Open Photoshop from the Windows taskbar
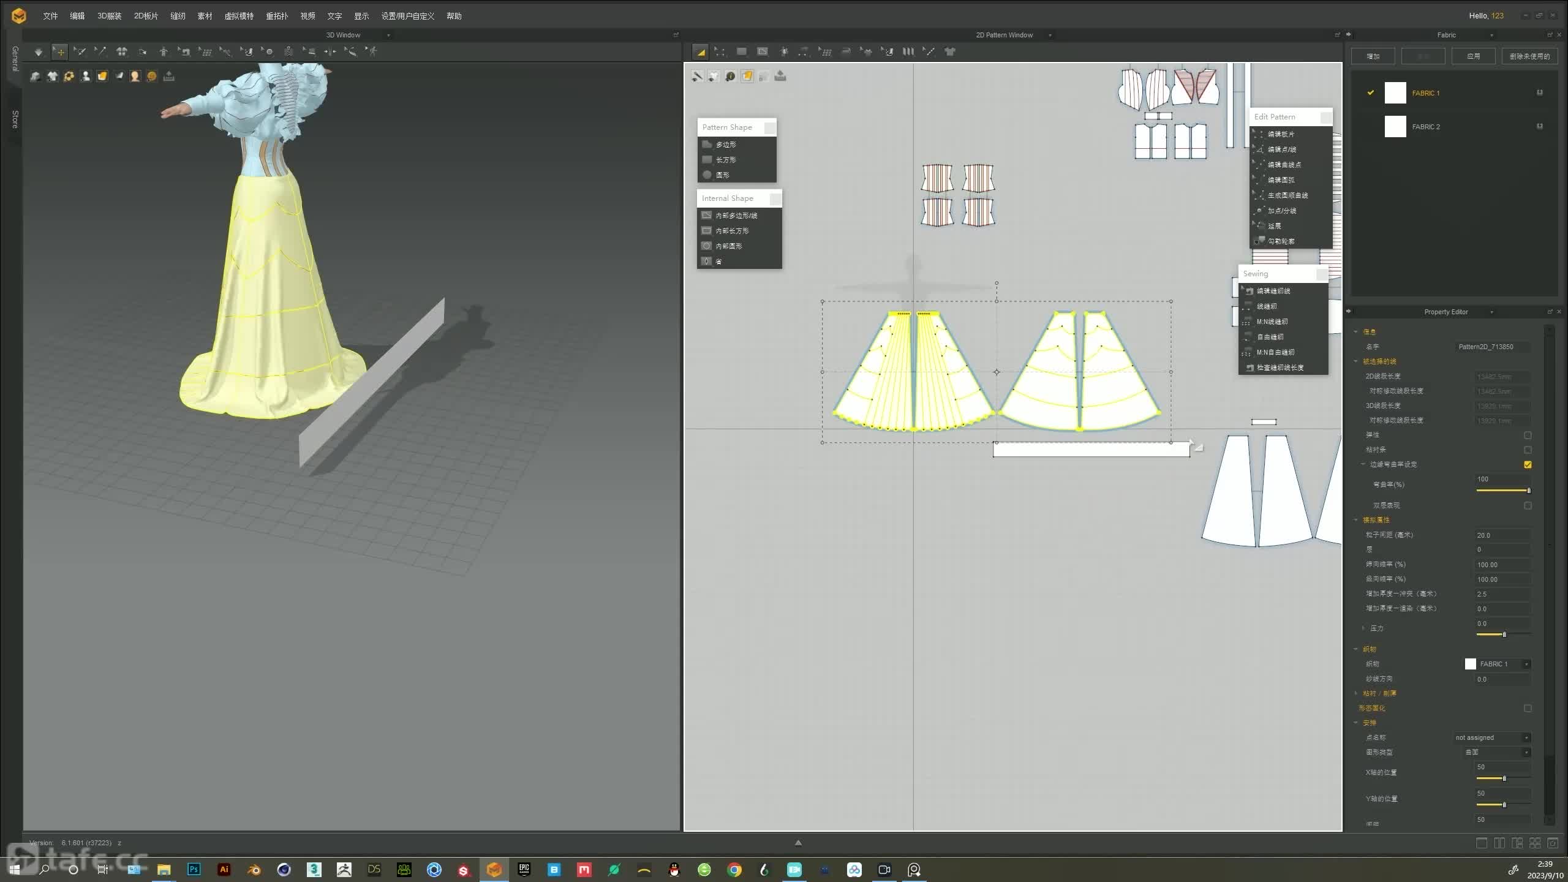1568x882 pixels. point(194,869)
